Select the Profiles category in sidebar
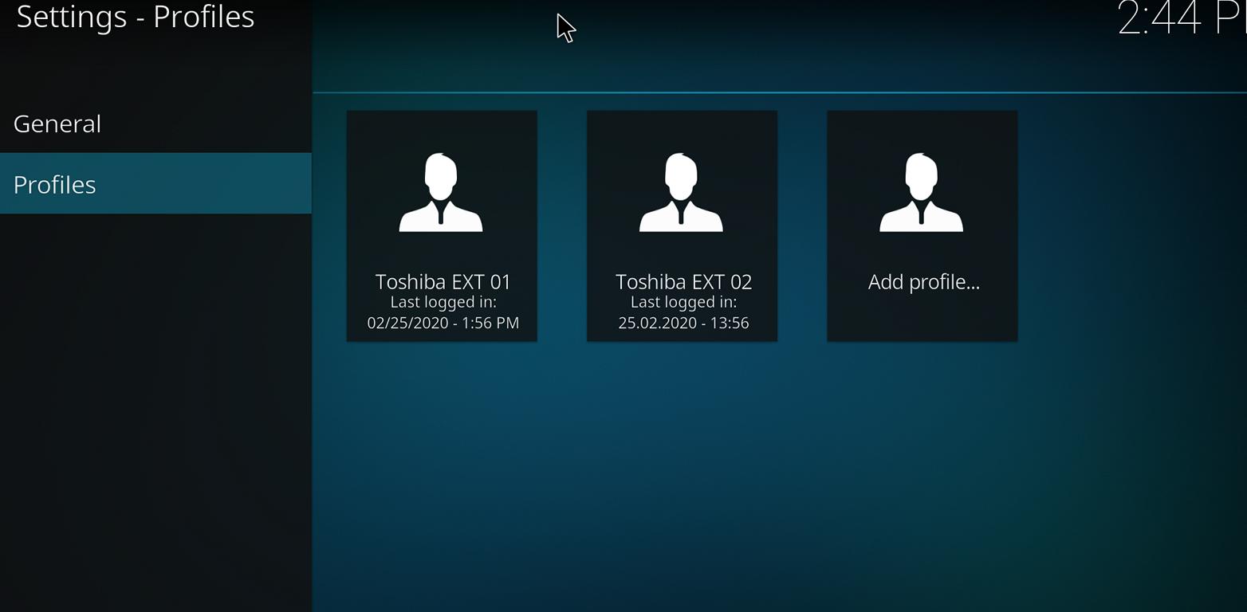Viewport: 1247px width, 612px height. [x=155, y=184]
